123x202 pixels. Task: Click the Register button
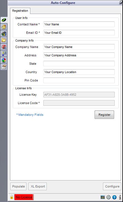point(104,115)
